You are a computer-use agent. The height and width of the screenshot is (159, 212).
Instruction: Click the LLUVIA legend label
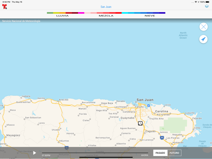[x=62, y=16]
